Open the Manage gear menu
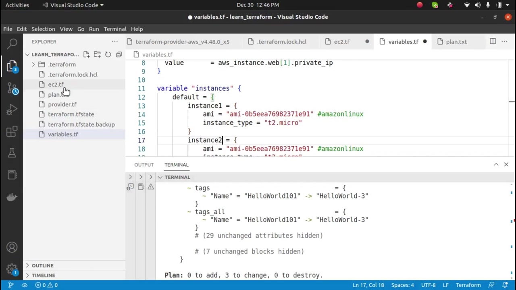Image resolution: width=516 pixels, height=290 pixels. click(x=12, y=269)
